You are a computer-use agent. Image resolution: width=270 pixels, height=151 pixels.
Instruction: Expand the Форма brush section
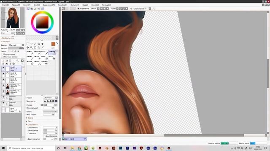coord(30,118)
